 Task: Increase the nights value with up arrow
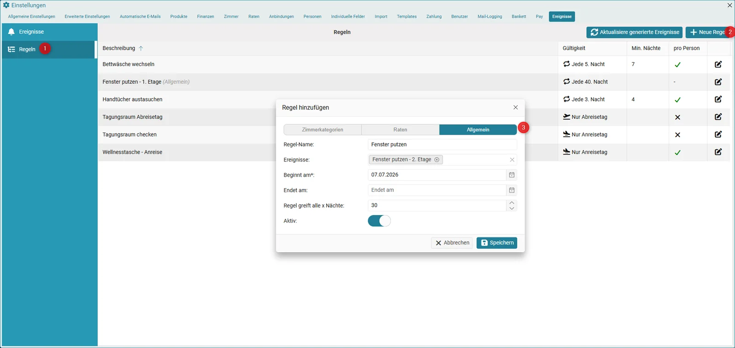(x=512, y=203)
